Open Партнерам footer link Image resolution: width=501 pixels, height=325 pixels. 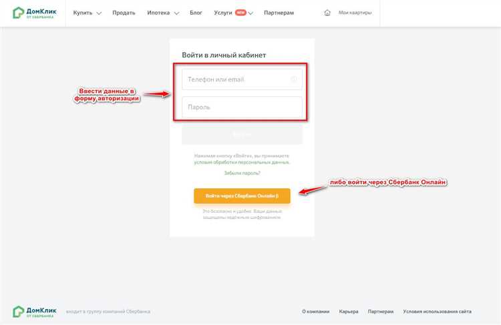pos(381,311)
